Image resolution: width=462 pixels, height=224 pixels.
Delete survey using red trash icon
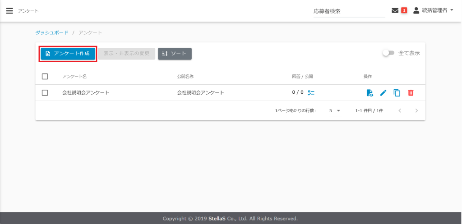point(410,93)
